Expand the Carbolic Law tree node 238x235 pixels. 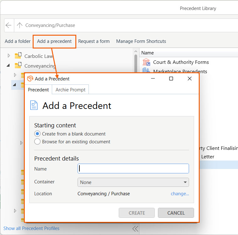pyautogui.click(x=9, y=56)
